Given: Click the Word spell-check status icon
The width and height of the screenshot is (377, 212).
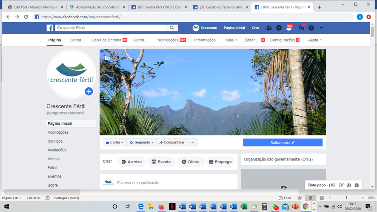Looking at the screenshot, I should pyautogui.click(x=48, y=198).
